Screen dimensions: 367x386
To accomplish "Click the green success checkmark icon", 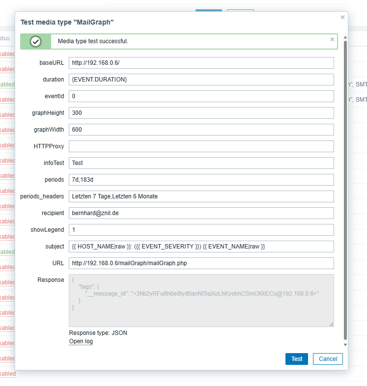I will click(36, 41).
